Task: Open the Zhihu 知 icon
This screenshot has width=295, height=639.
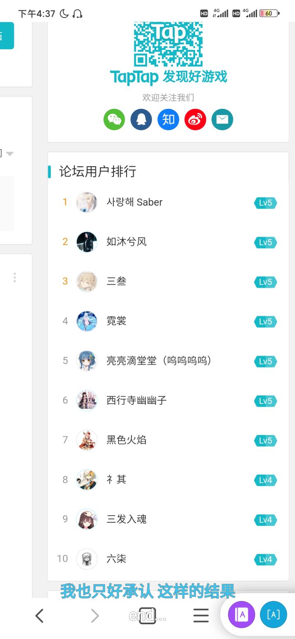Action: [168, 120]
